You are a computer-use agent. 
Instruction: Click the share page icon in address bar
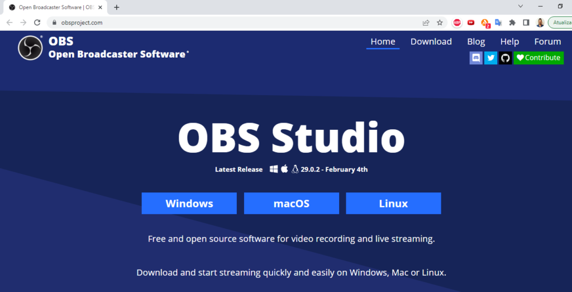[x=426, y=23]
